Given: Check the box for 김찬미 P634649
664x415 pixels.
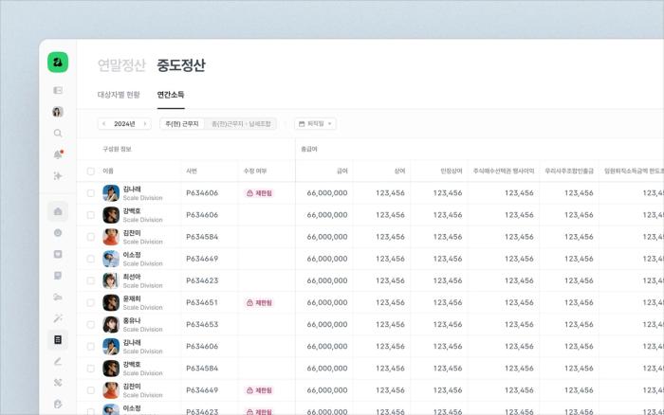Looking at the screenshot, I should click(x=91, y=390).
